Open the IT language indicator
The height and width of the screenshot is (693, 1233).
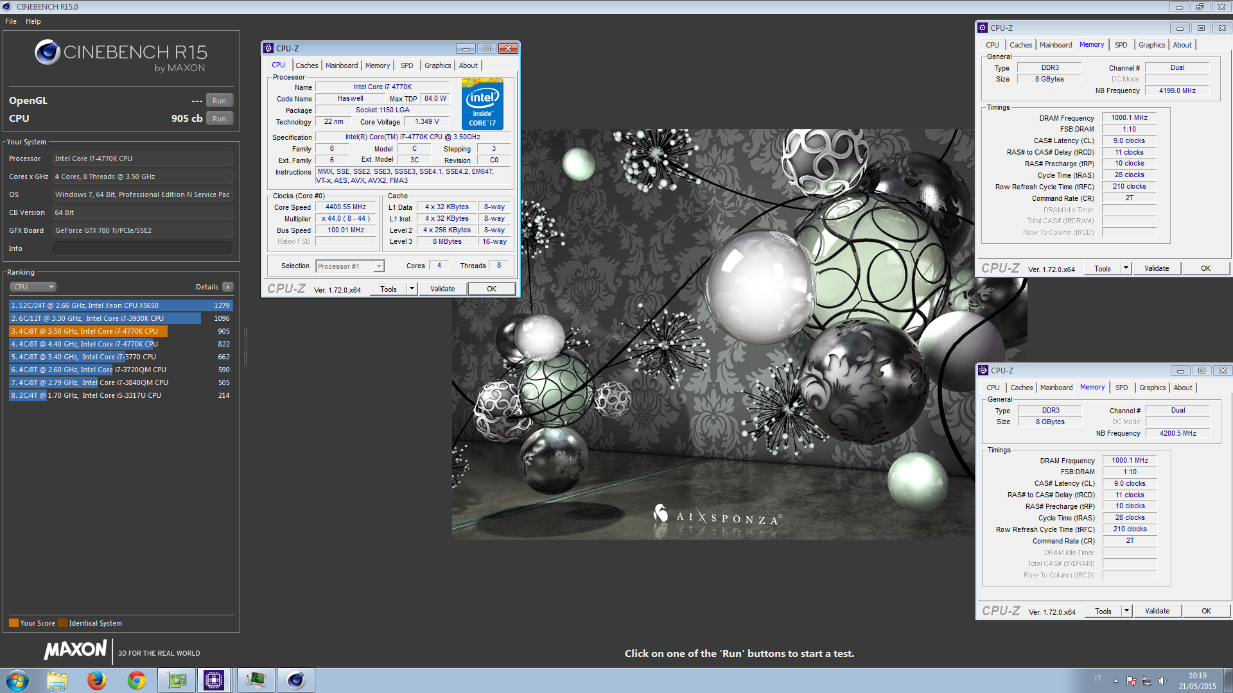(x=1098, y=679)
